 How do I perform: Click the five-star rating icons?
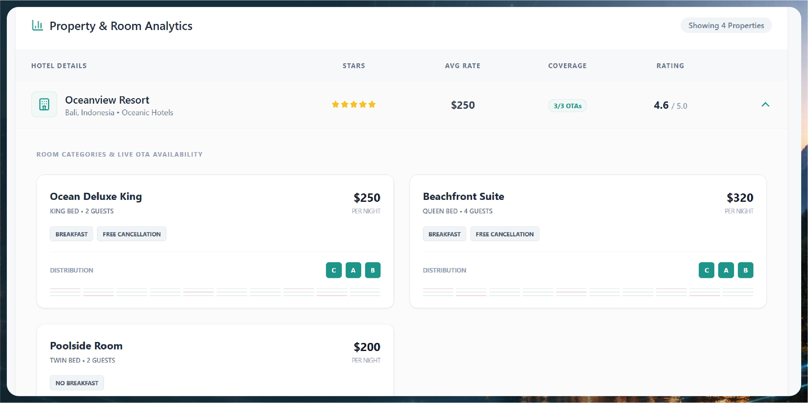pyautogui.click(x=353, y=105)
